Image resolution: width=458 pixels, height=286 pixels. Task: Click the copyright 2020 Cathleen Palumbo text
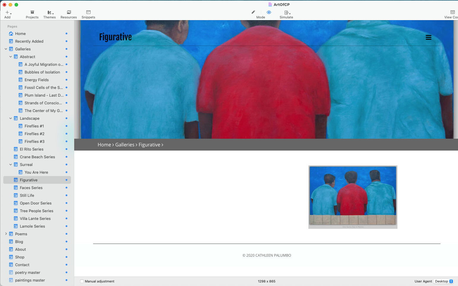267,255
